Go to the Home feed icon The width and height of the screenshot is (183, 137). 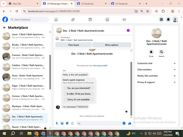56,19
